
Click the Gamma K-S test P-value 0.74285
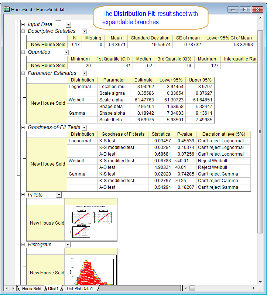[185, 174]
